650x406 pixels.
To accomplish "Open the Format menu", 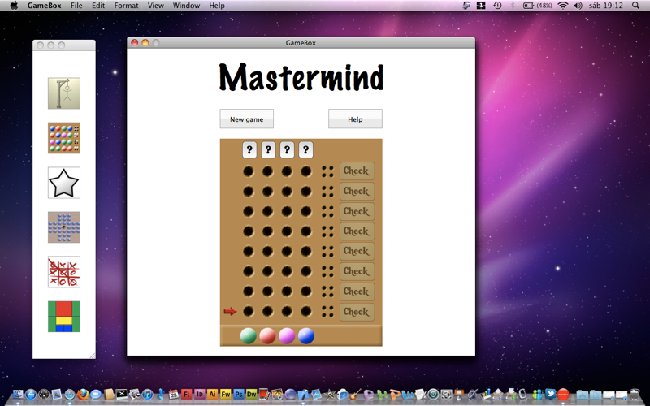I will tap(127, 6).
